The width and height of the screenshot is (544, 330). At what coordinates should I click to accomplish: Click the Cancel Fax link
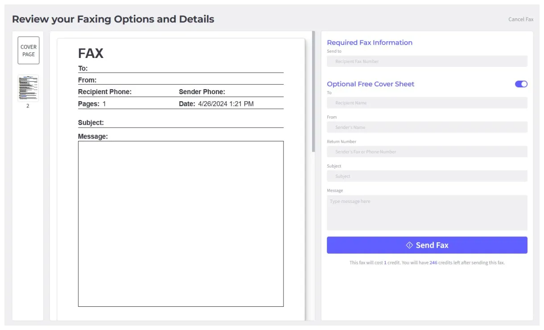[x=520, y=19]
